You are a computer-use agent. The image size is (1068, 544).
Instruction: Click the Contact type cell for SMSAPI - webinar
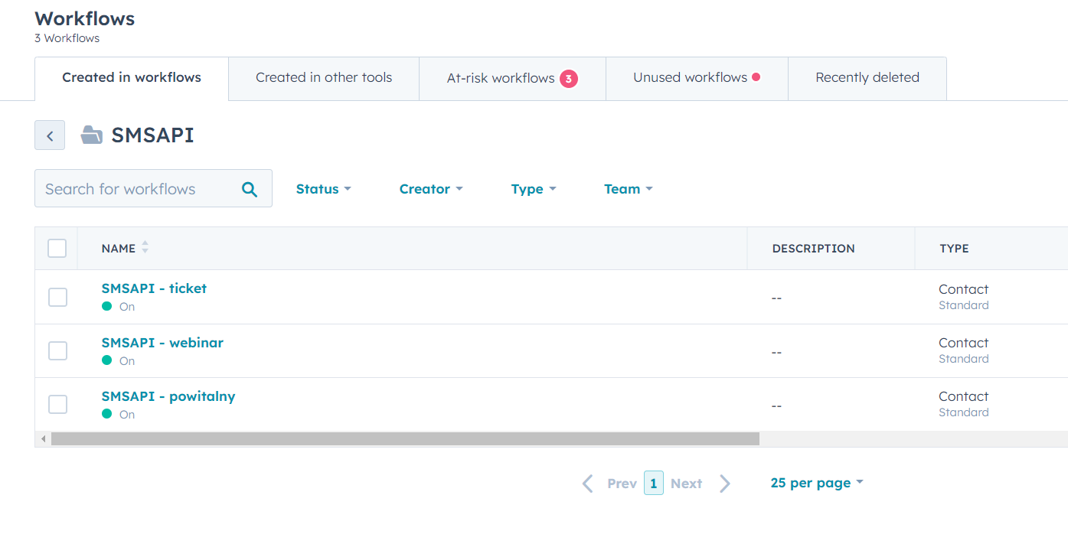coord(963,343)
